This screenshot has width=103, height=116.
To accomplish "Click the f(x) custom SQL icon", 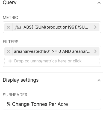I will pyautogui.click(x=18, y=27).
